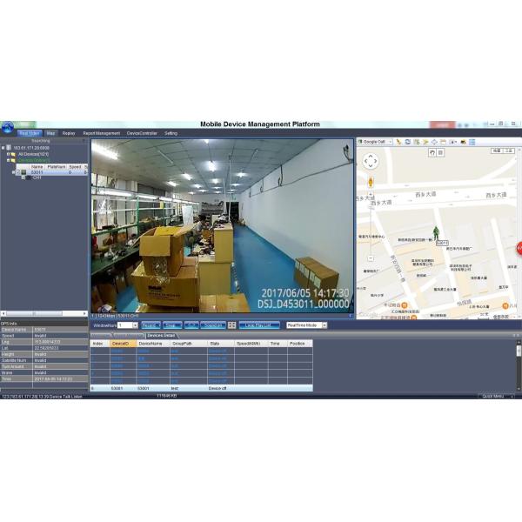Collapse the server root tree node
Viewport: 522px width, 522px height.
click(3, 148)
